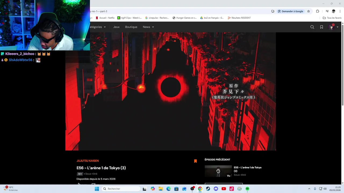Open YouTube app from the taskbar
This screenshot has width=344, height=193.
[224, 189]
